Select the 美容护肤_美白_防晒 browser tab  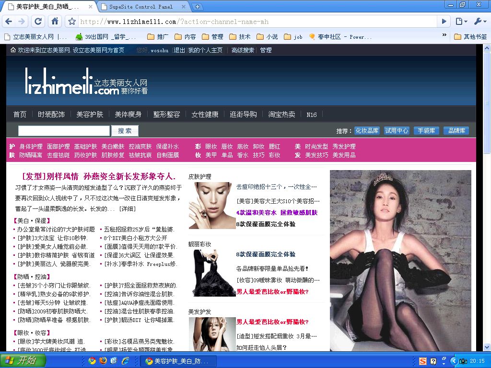click(x=47, y=7)
